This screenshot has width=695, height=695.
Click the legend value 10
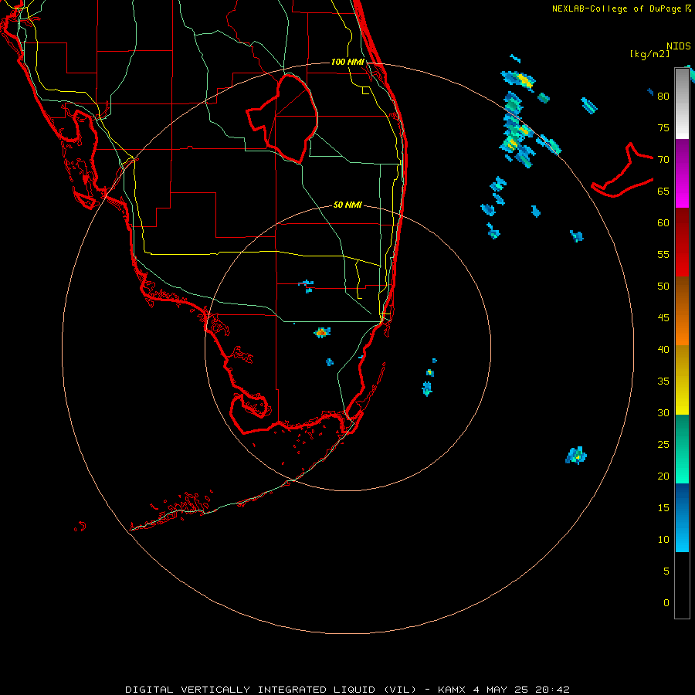click(x=663, y=540)
